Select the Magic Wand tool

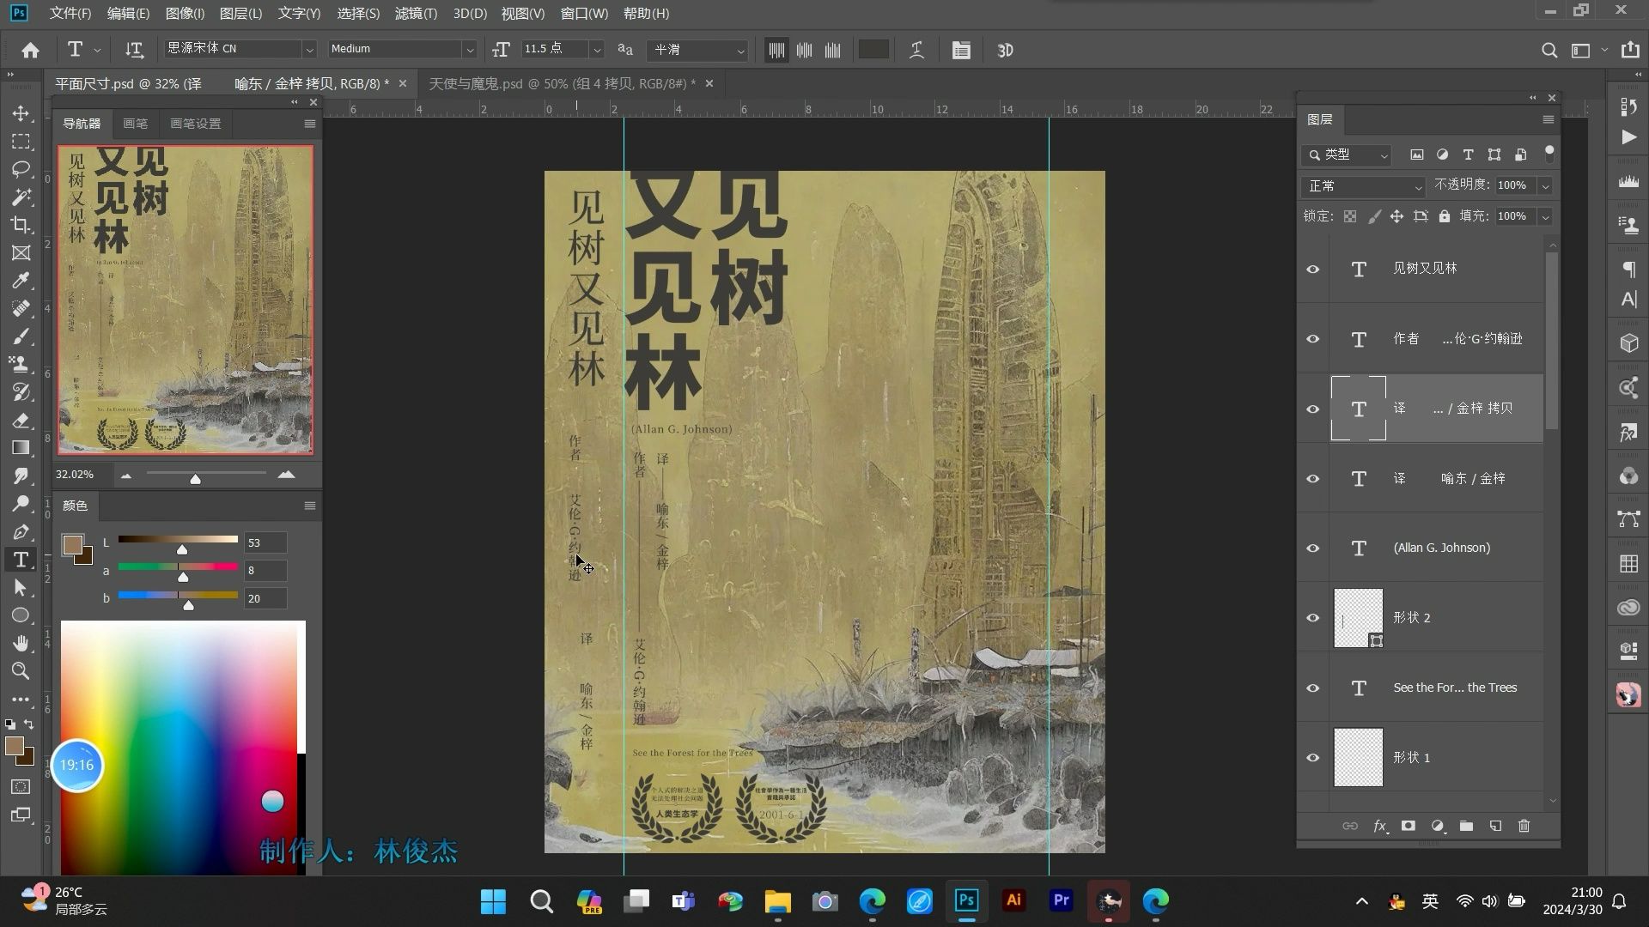click(x=21, y=197)
